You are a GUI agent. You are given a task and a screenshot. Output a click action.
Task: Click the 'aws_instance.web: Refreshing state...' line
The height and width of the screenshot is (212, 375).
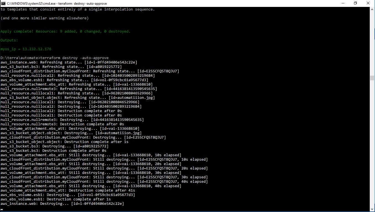tap(69, 62)
